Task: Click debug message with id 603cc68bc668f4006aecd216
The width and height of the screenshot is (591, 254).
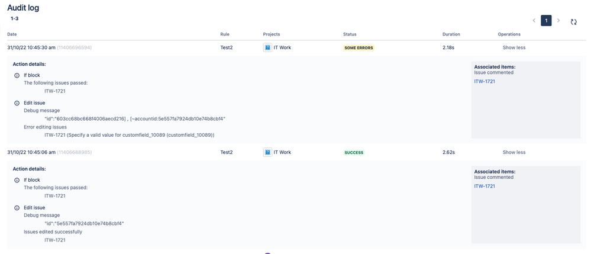Action: pyautogui.click(x=135, y=119)
